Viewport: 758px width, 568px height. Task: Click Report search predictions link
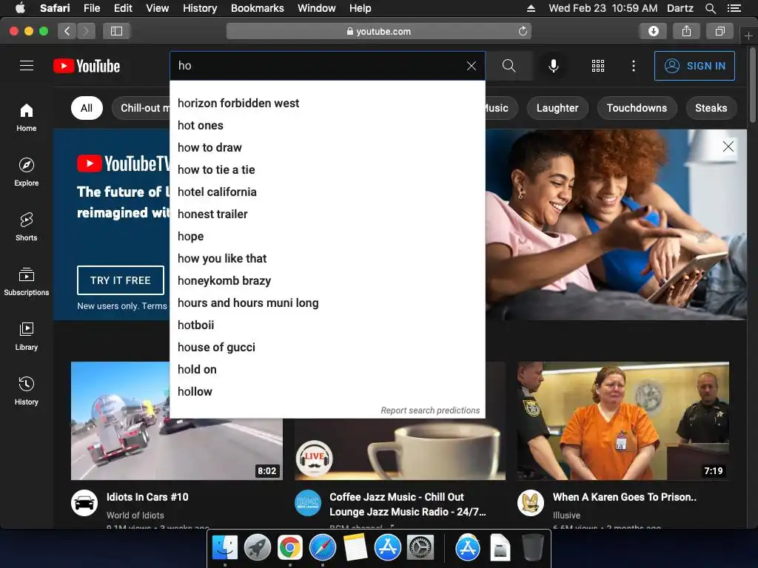click(x=430, y=410)
